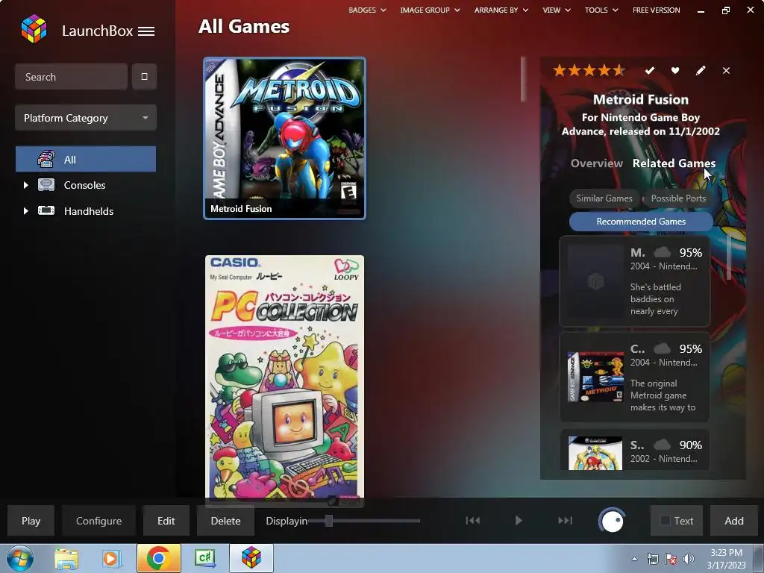The height and width of the screenshot is (573, 764).
Task: Open the Windows Start menu
Action: click(x=19, y=558)
